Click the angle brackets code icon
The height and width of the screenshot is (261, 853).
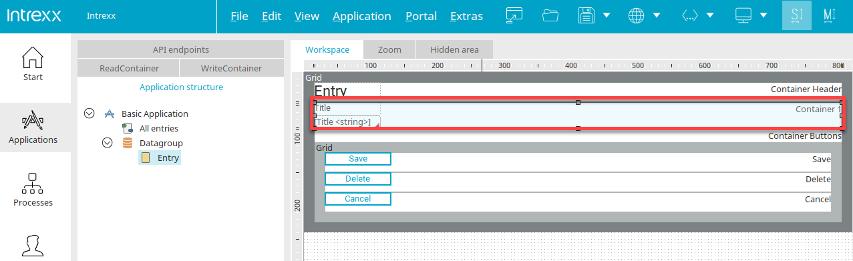click(689, 15)
